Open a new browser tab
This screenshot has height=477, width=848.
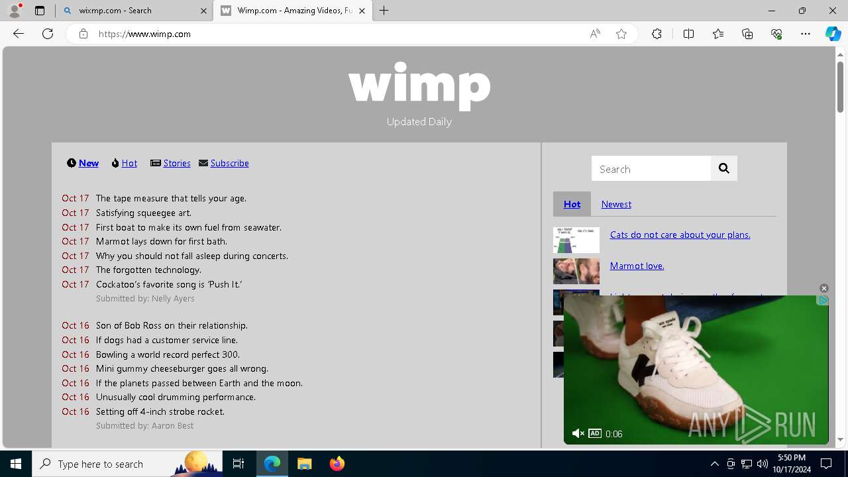pyautogui.click(x=384, y=11)
